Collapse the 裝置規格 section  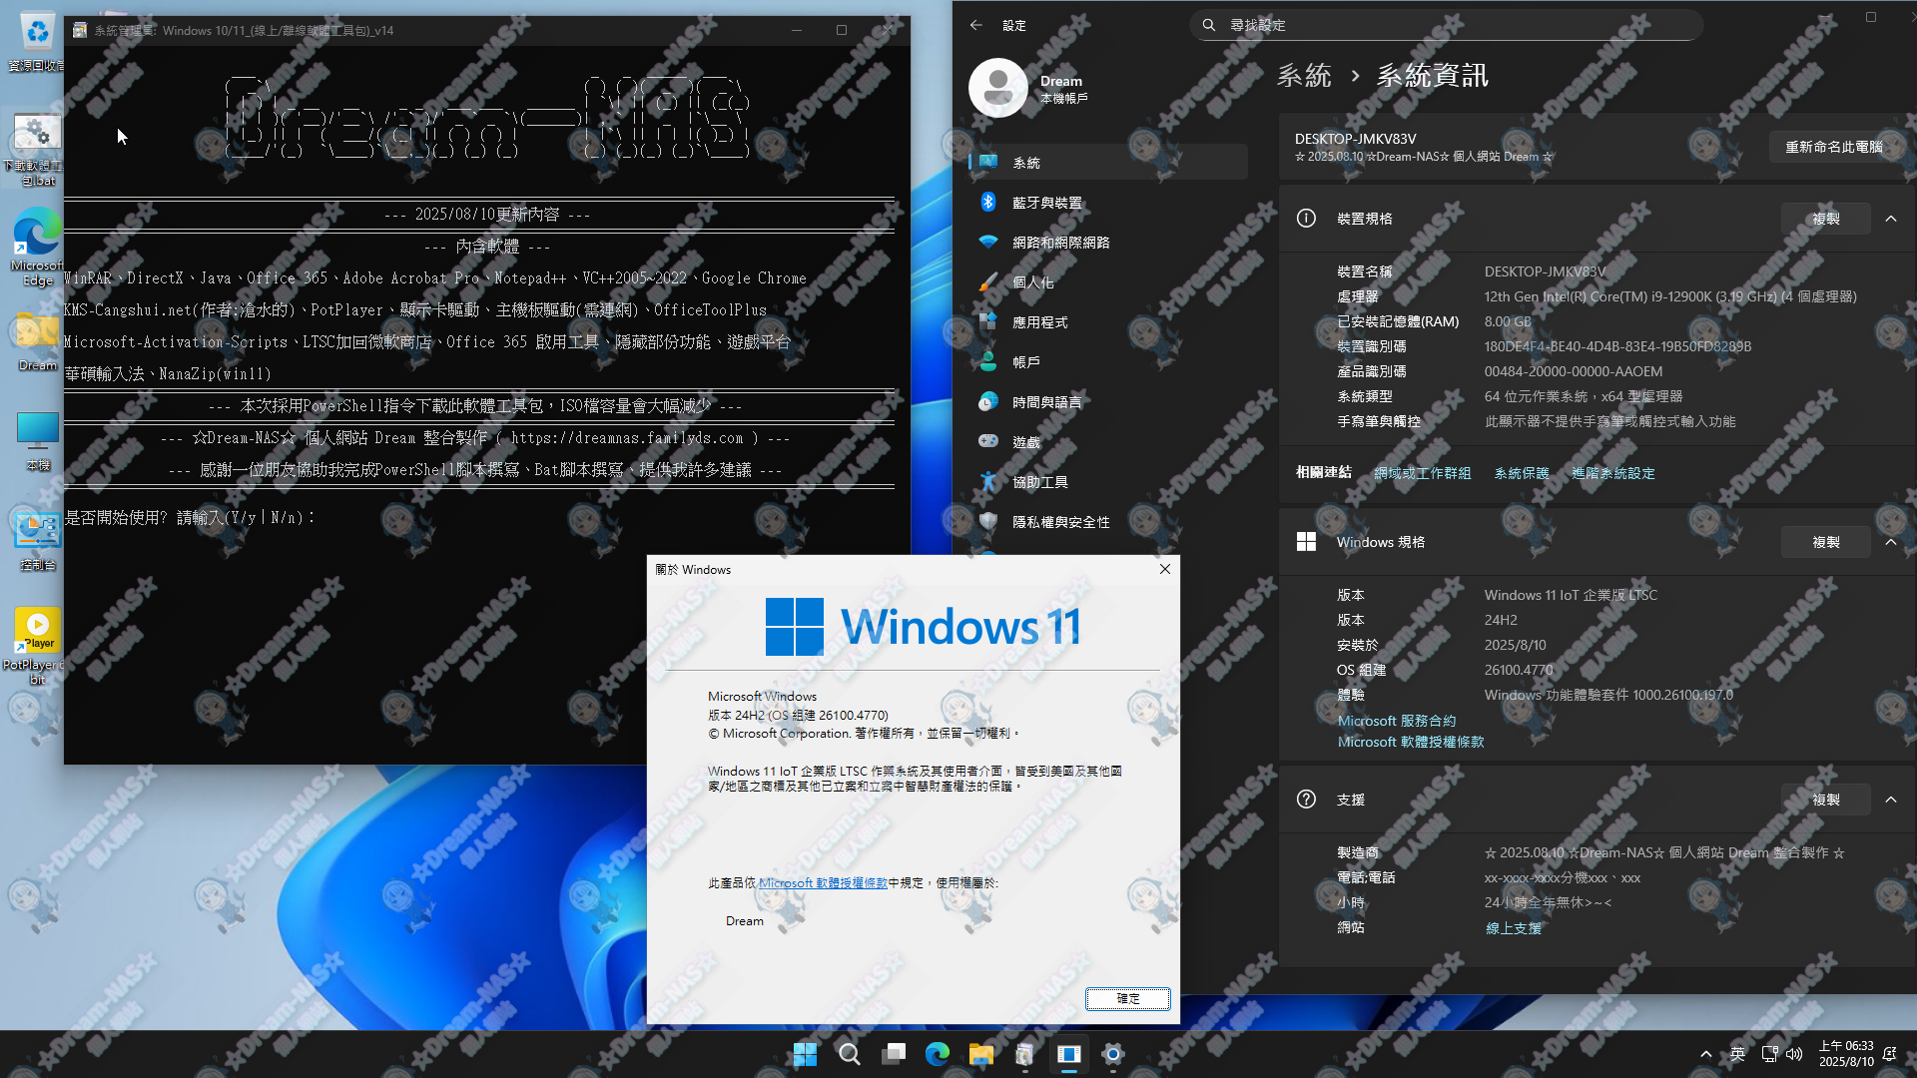pyautogui.click(x=1892, y=218)
